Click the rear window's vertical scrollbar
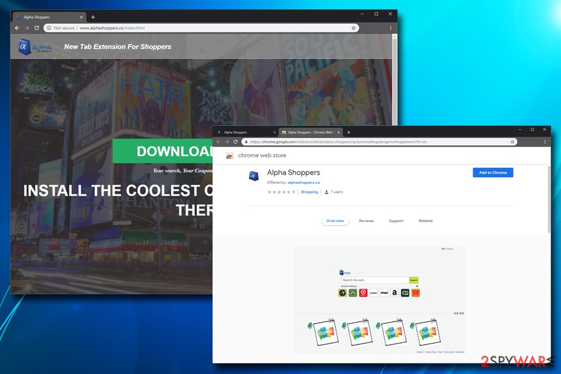The height and width of the screenshot is (374, 561). click(395, 80)
